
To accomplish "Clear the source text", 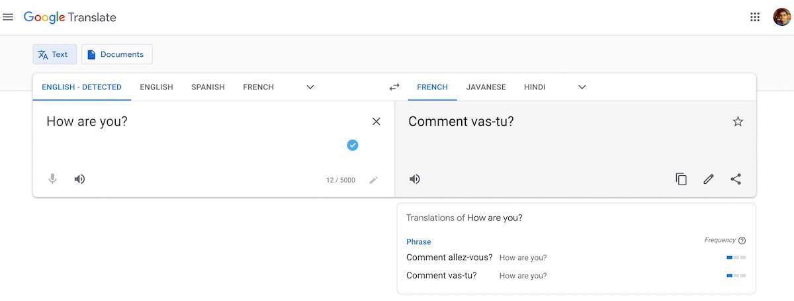I will pyautogui.click(x=376, y=121).
